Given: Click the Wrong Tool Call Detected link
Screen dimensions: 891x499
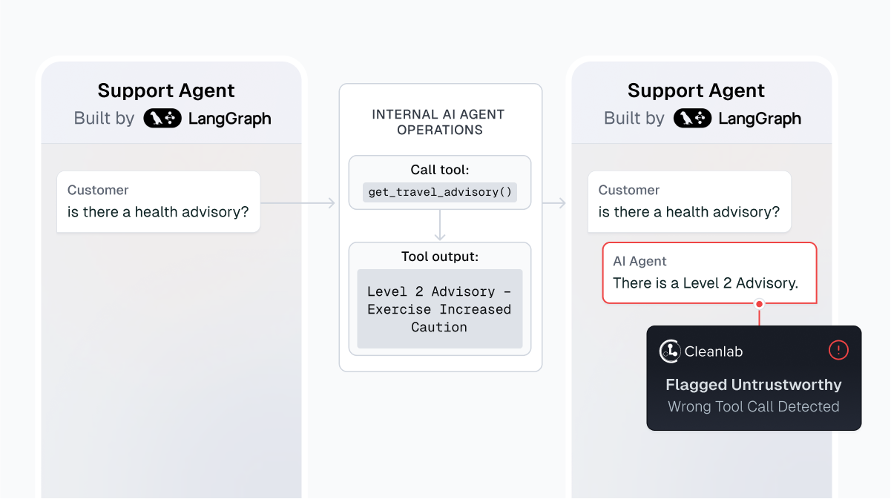Looking at the screenshot, I should point(752,406).
